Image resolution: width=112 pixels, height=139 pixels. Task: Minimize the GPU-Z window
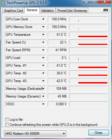(x=86, y=2)
